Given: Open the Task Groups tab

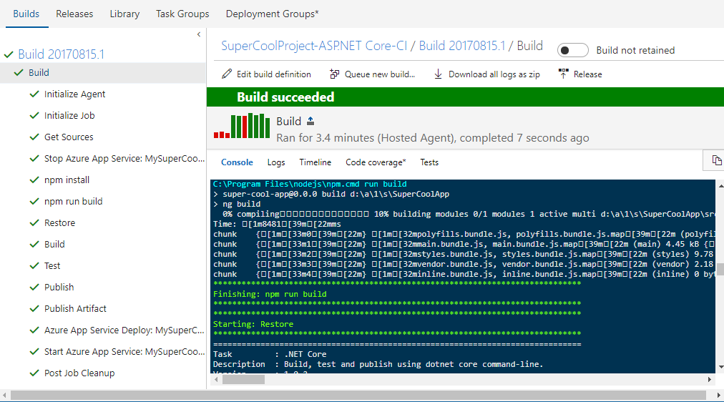Looking at the screenshot, I should 182,14.
